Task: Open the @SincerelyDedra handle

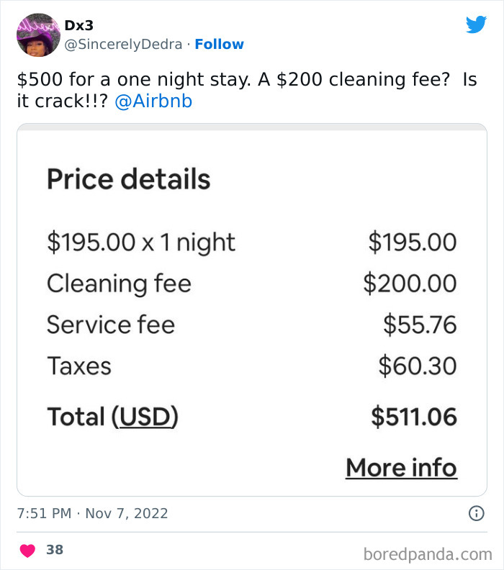Action: [x=123, y=45]
